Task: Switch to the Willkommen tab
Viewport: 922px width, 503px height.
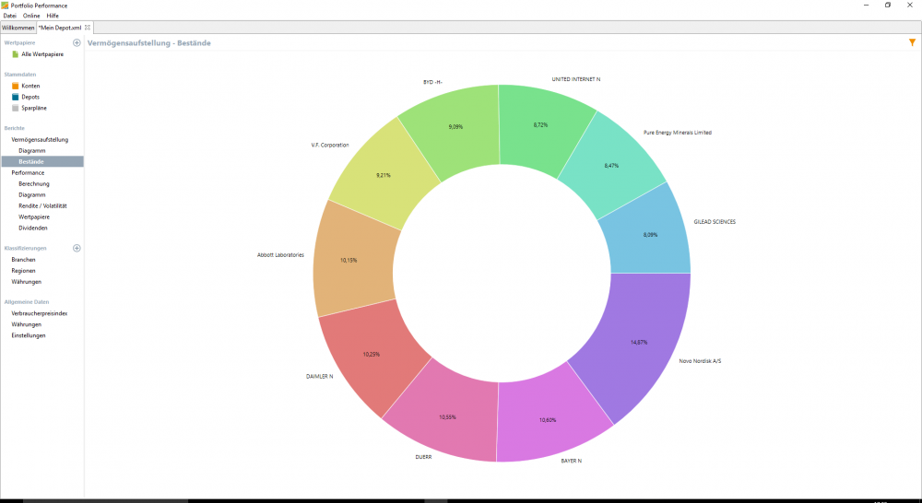Action: click(x=18, y=28)
